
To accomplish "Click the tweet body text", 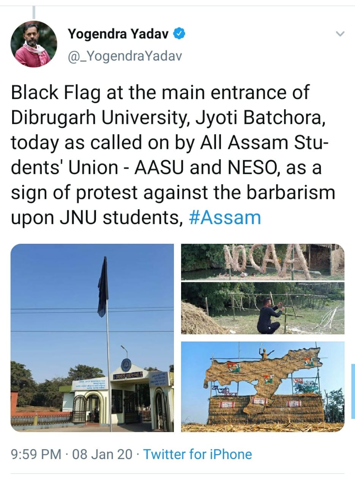I will (x=173, y=155).
